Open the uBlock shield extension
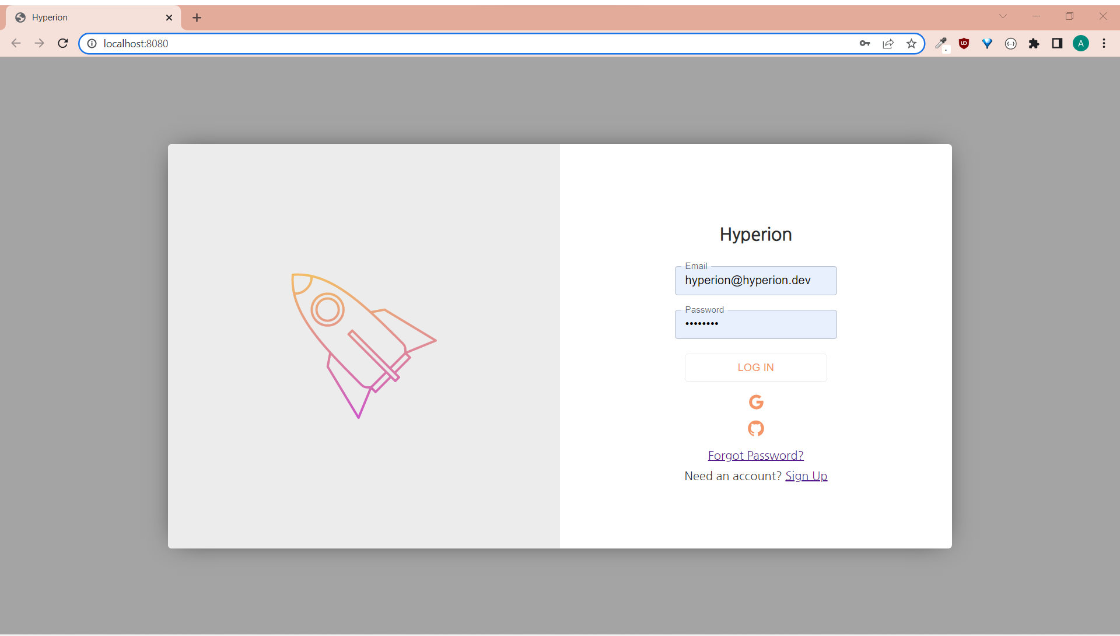This screenshot has width=1120, height=636. [x=964, y=44]
